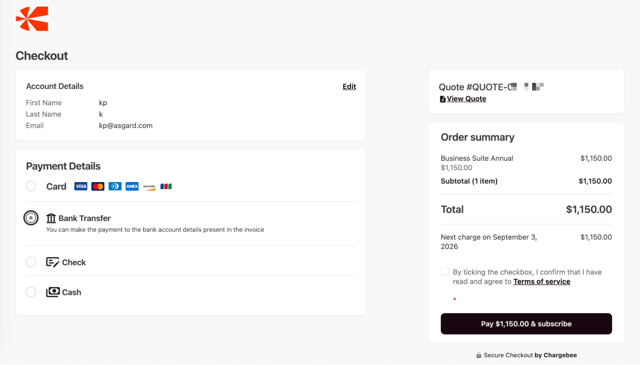Open the View Quote link

(466, 99)
